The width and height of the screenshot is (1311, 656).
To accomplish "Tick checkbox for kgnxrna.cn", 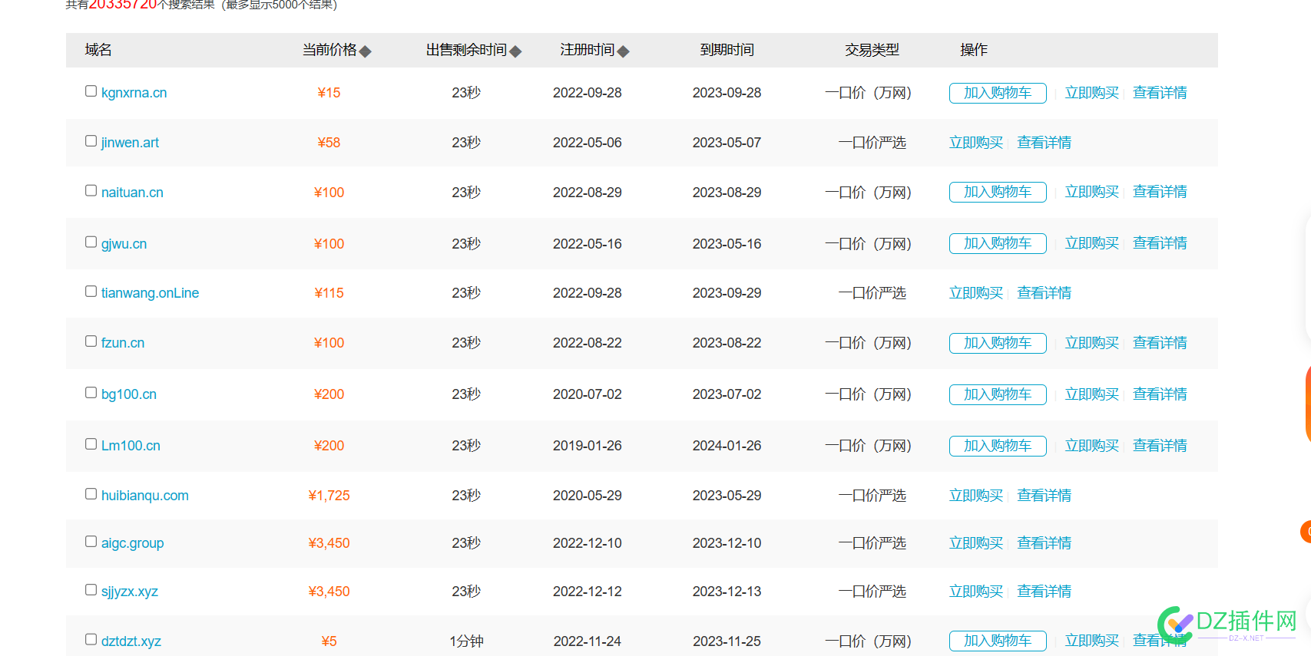I will 91,91.
